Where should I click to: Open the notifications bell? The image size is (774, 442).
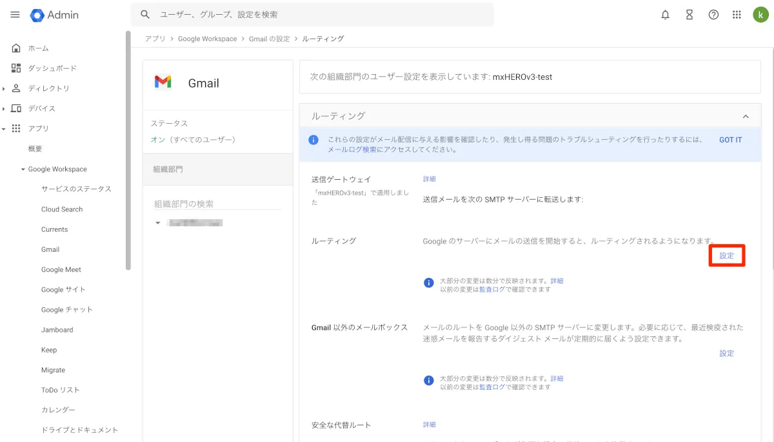coord(666,15)
